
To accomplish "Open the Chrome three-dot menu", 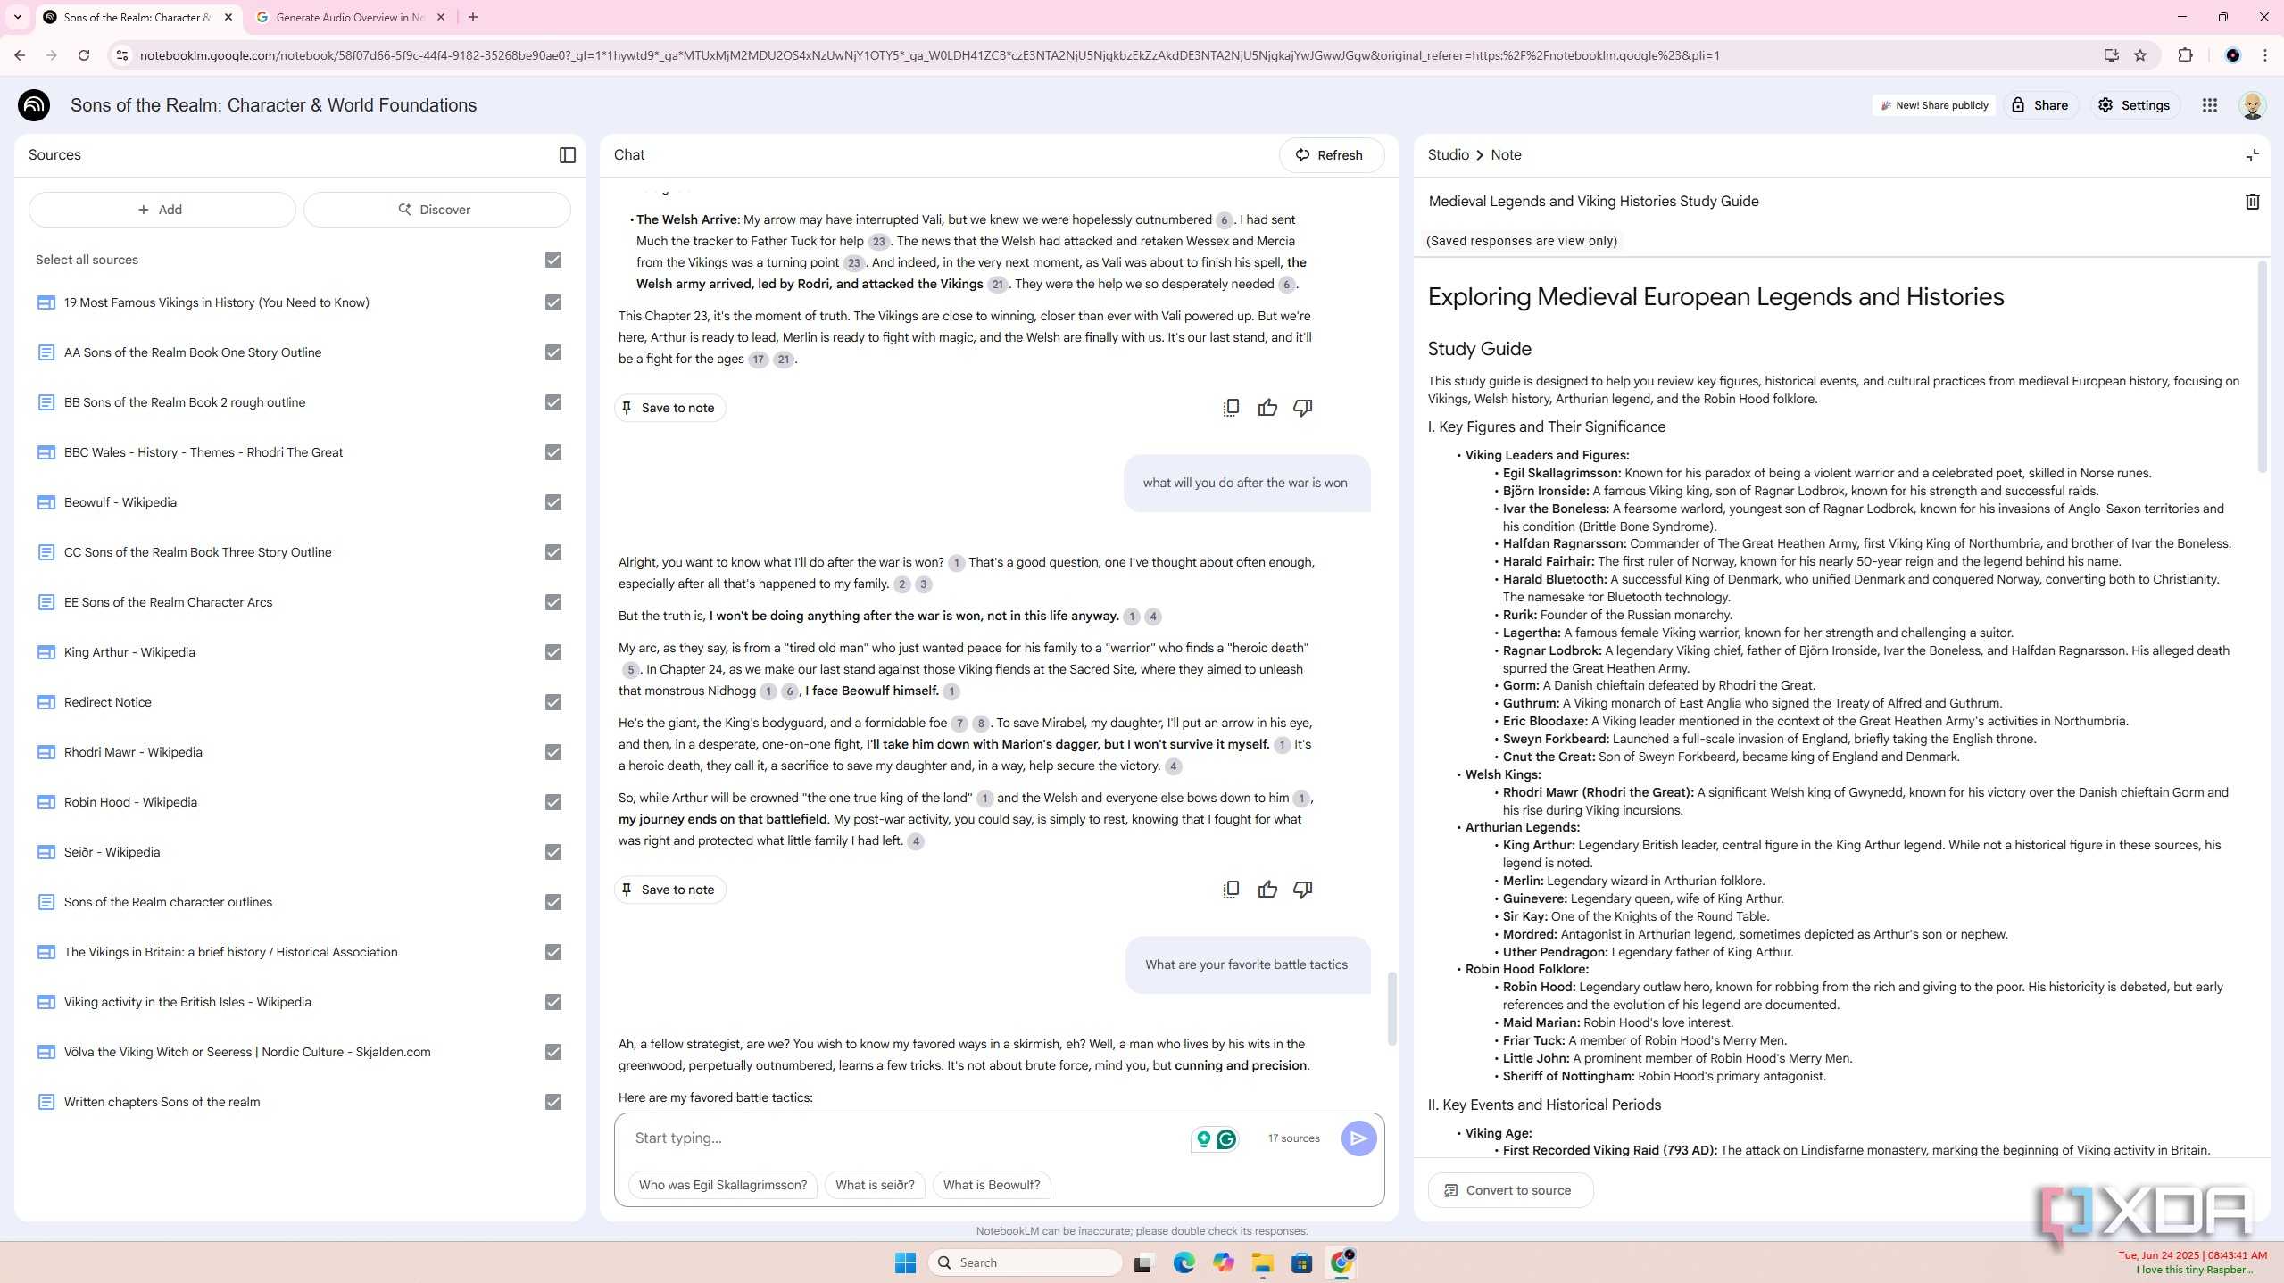I will click(2265, 55).
